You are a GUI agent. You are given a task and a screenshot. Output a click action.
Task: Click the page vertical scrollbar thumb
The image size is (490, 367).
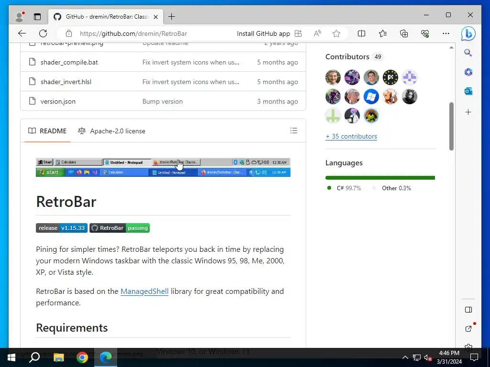(x=451, y=126)
